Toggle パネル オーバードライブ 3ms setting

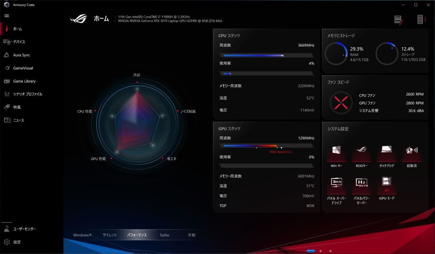(336, 186)
